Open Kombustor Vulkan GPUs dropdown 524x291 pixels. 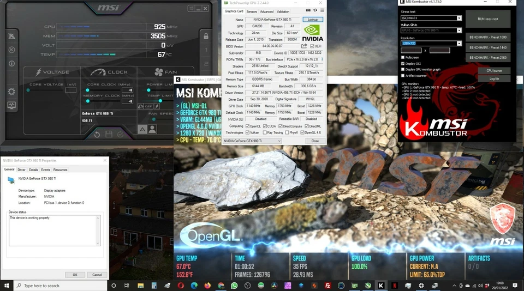[x=459, y=31]
